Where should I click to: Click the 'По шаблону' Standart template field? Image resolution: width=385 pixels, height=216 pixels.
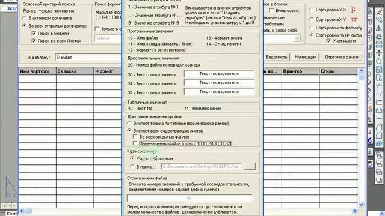88,58
